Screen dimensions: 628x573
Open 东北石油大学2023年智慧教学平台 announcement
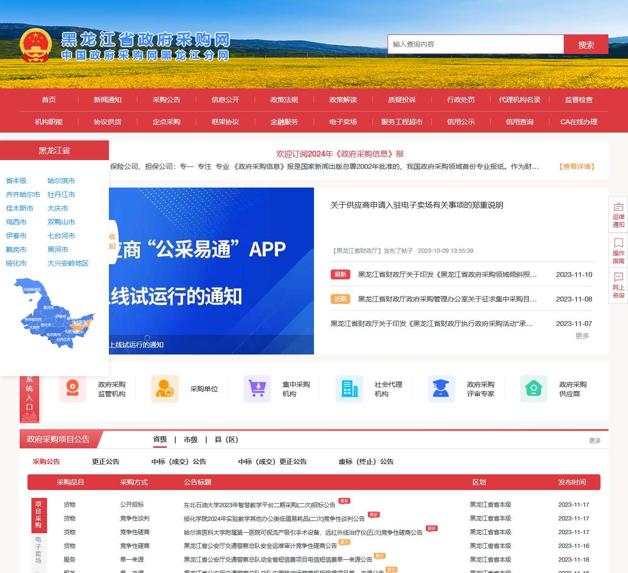tap(260, 505)
